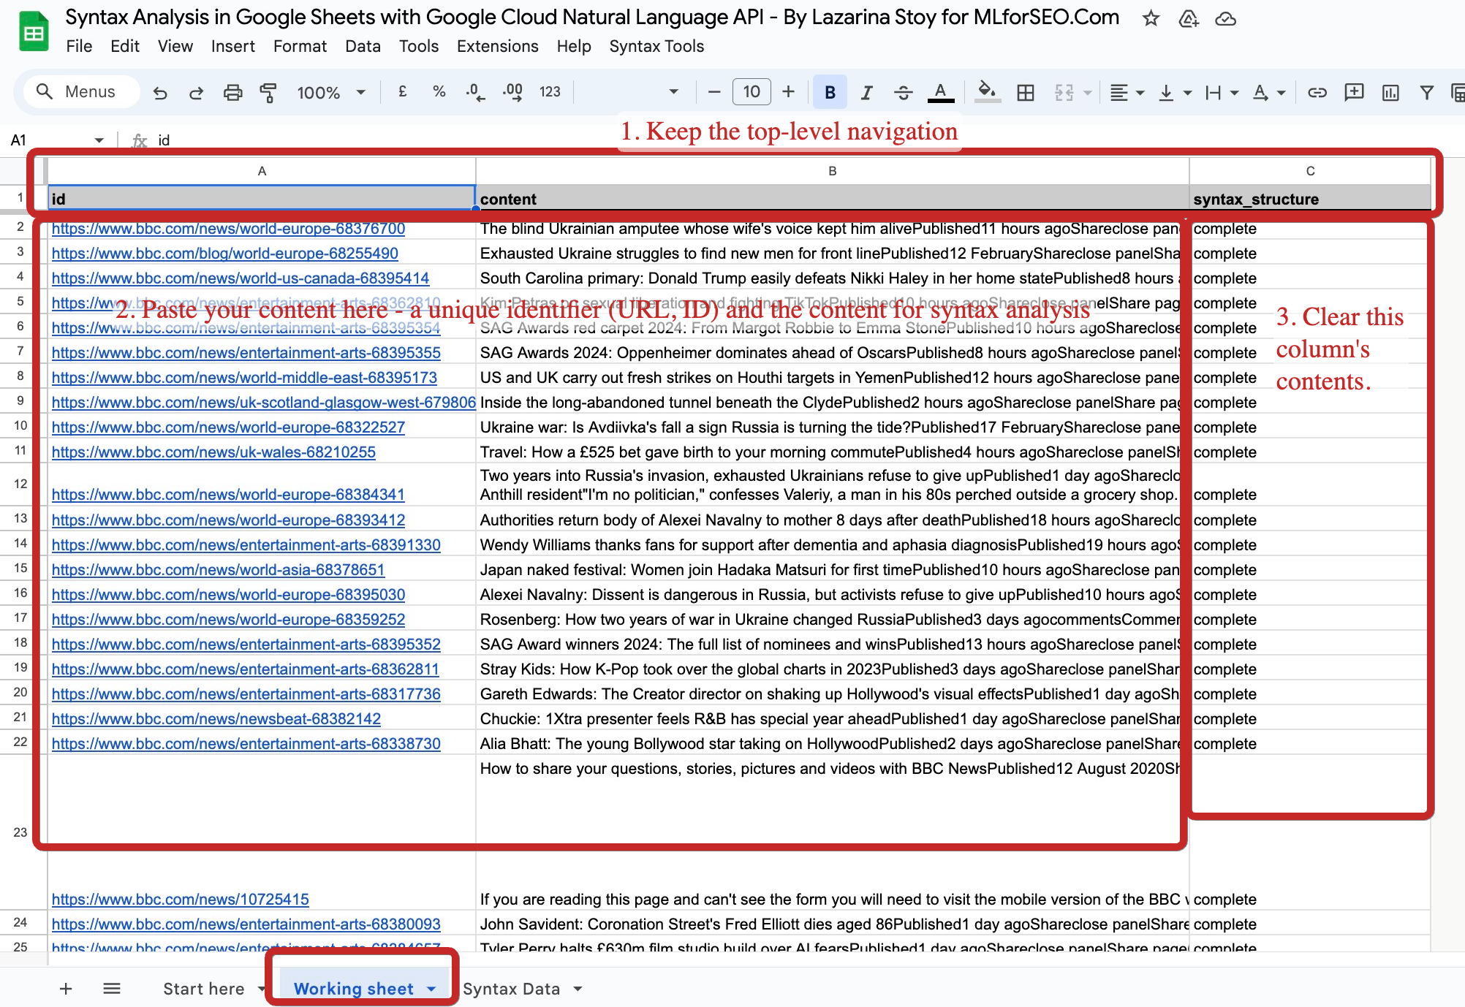Open the View menu
Image resolution: width=1465 pixels, height=1007 pixels.
point(175,46)
